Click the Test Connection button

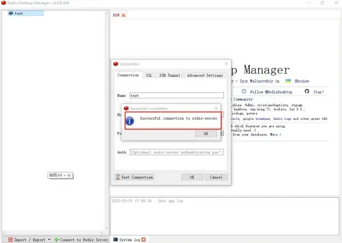pyautogui.click(x=134, y=177)
